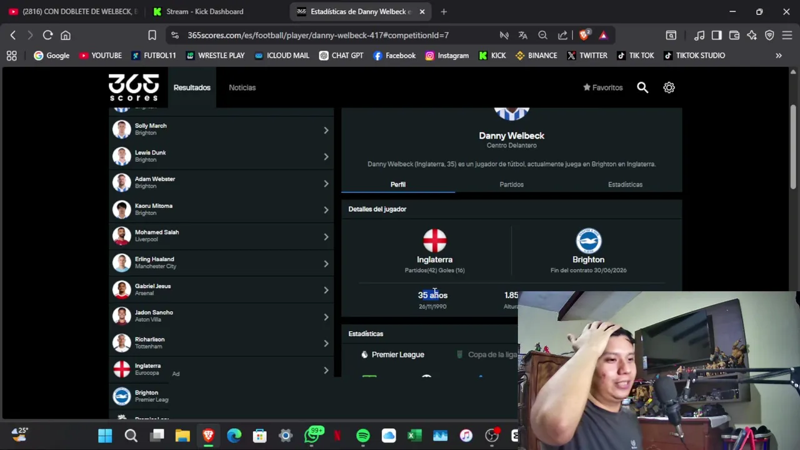Click the 365Scores logo
The height and width of the screenshot is (450, 800).
pyautogui.click(x=134, y=87)
